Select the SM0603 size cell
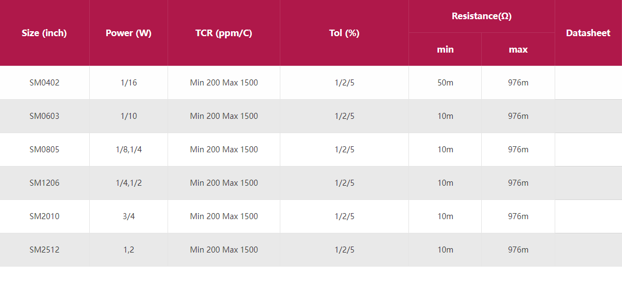The image size is (622, 292). click(44, 116)
